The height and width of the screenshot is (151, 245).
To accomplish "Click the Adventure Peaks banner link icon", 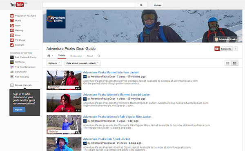I will (216, 39).
